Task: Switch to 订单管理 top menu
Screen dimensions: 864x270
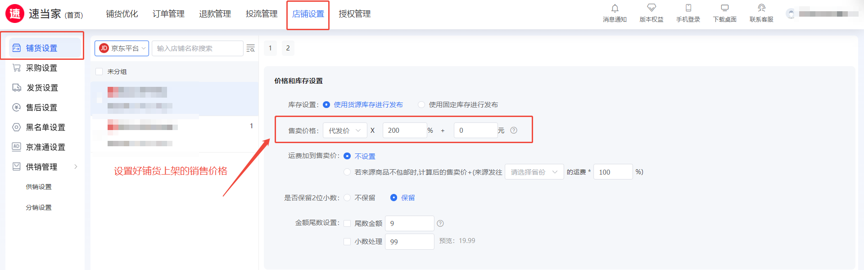Action: (168, 14)
